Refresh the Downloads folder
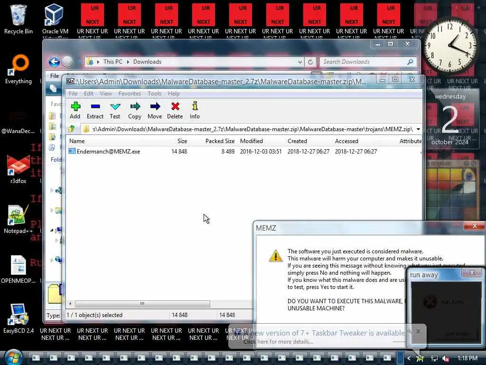This screenshot has width=486, height=365. [310, 62]
